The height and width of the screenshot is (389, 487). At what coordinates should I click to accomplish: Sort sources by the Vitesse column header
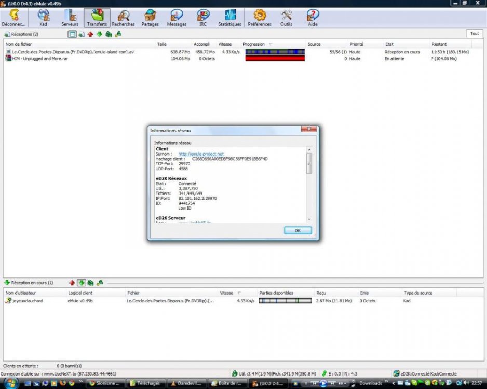pos(226,293)
